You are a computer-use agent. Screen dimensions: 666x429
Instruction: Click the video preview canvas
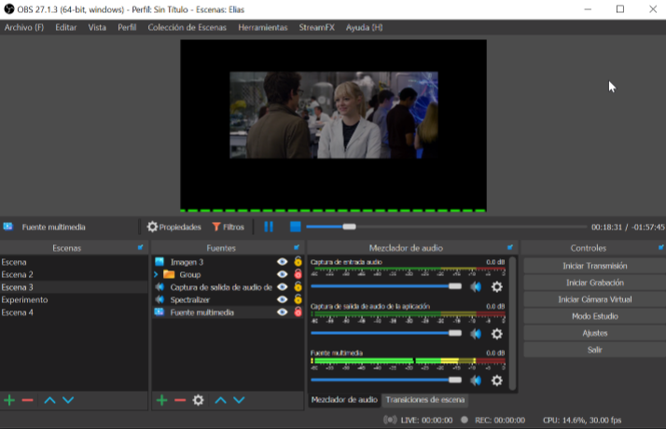pyautogui.click(x=333, y=126)
